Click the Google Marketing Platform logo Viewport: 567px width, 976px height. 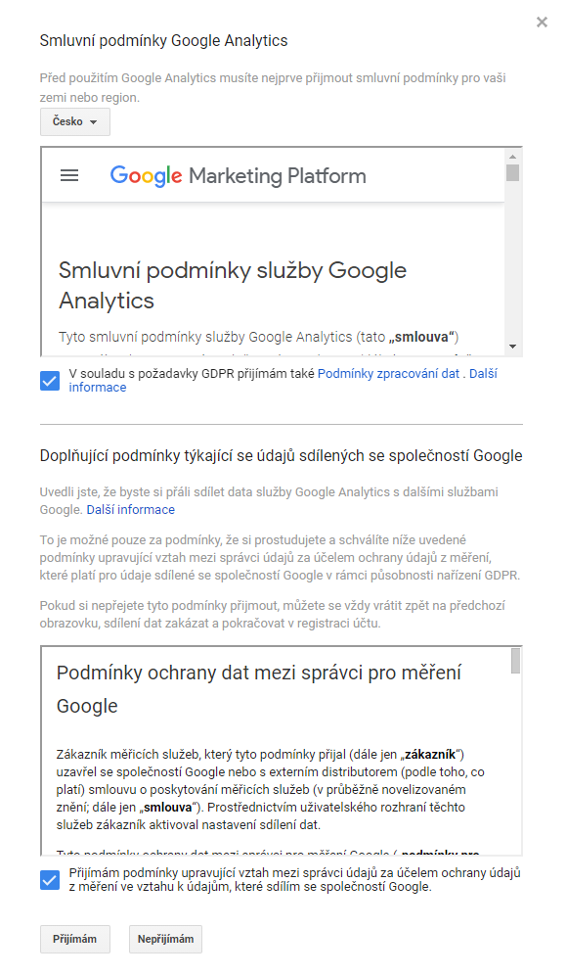click(x=238, y=175)
